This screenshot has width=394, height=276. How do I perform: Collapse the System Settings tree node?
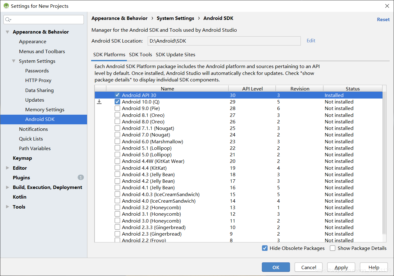[x=14, y=61]
